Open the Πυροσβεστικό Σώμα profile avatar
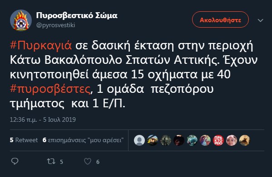Viewport: 272px width, 177px height. click(21, 20)
